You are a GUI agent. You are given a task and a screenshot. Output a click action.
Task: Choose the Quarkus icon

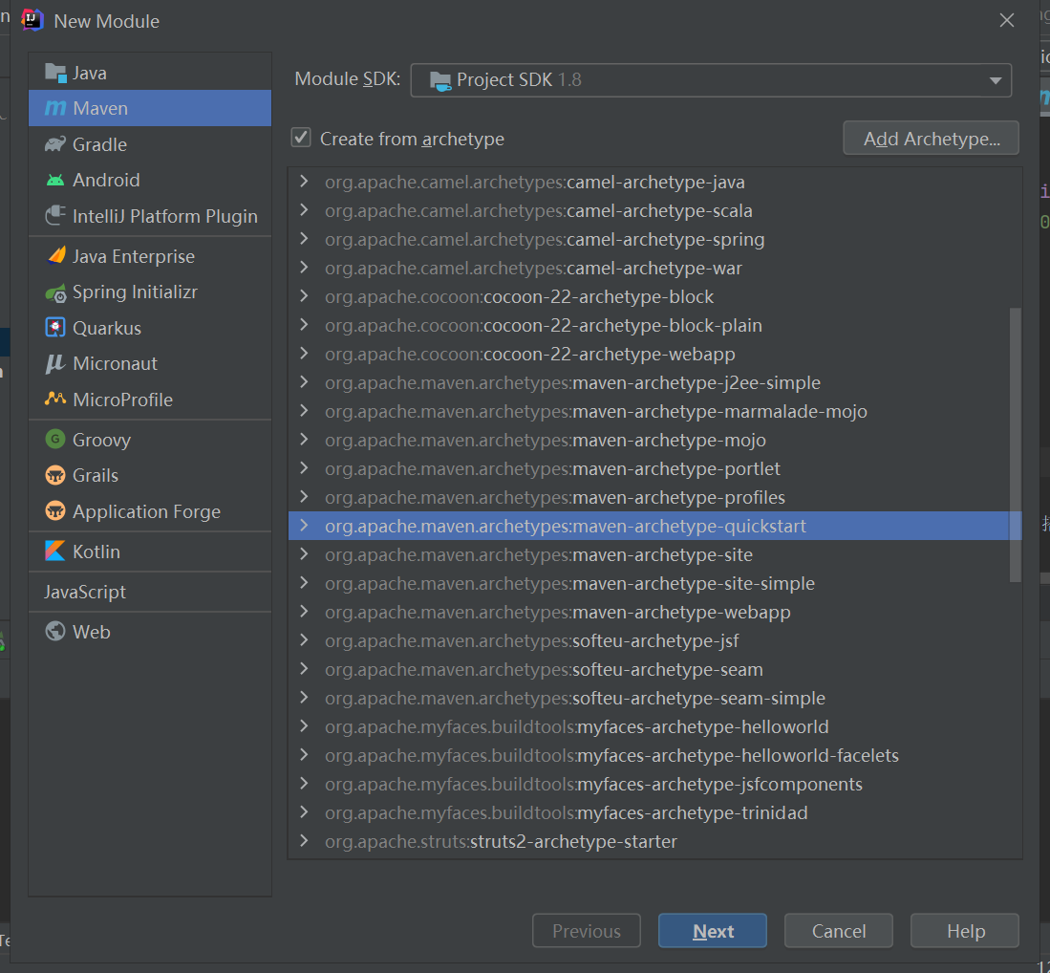click(x=54, y=328)
